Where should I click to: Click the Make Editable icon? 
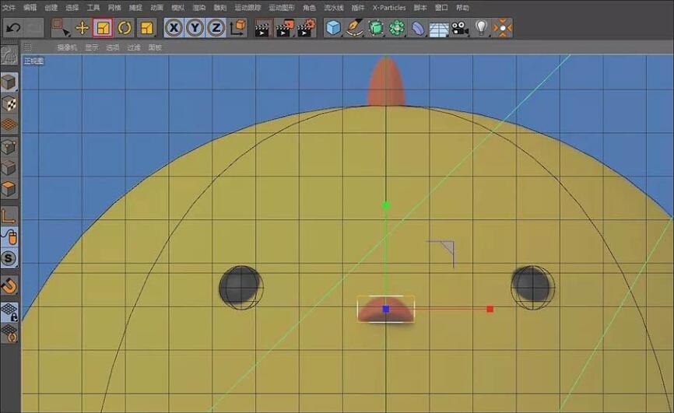9,55
